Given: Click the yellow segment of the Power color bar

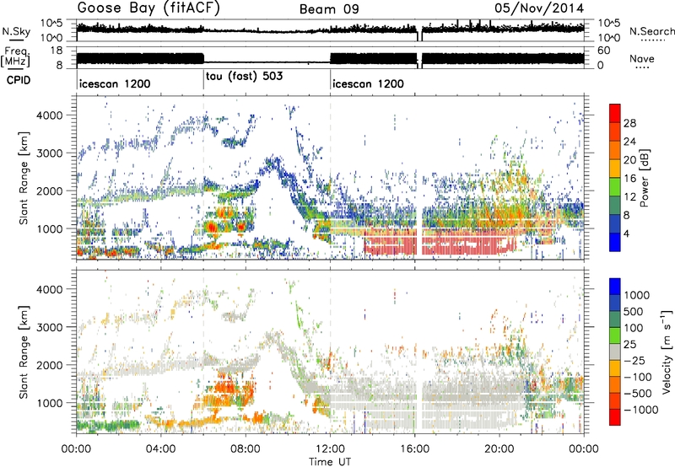Looking at the screenshot, I should [x=615, y=169].
